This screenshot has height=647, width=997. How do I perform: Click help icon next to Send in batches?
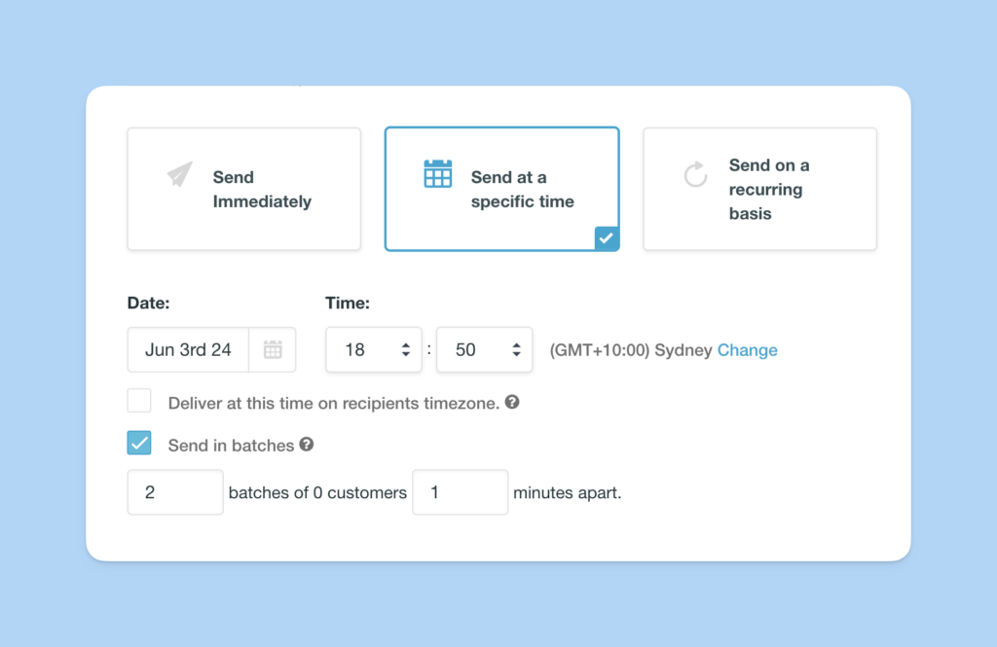(307, 445)
